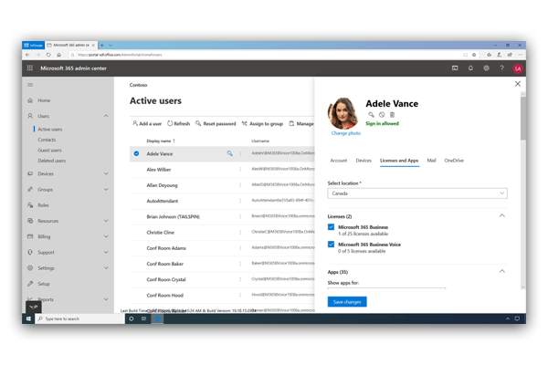Click the notifications bell icon

[470, 68]
